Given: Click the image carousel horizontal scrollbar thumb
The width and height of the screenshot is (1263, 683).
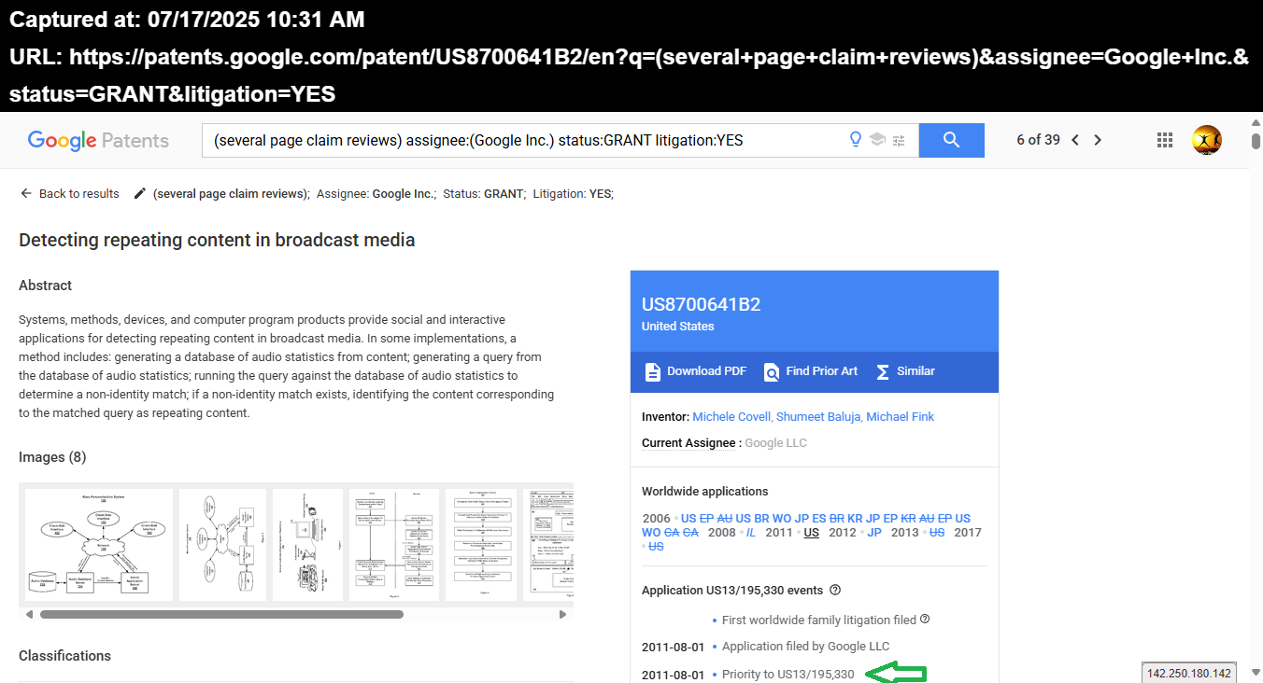Looking at the screenshot, I should tap(221, 614).
